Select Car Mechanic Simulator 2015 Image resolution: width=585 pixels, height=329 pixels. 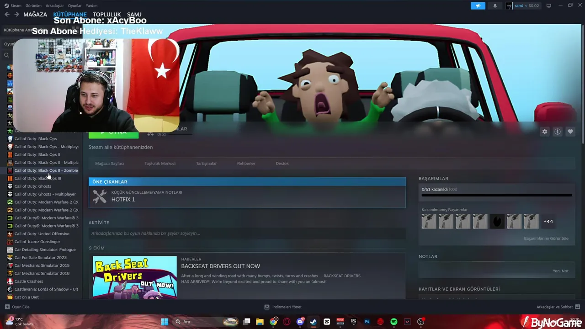pos(42,265)
